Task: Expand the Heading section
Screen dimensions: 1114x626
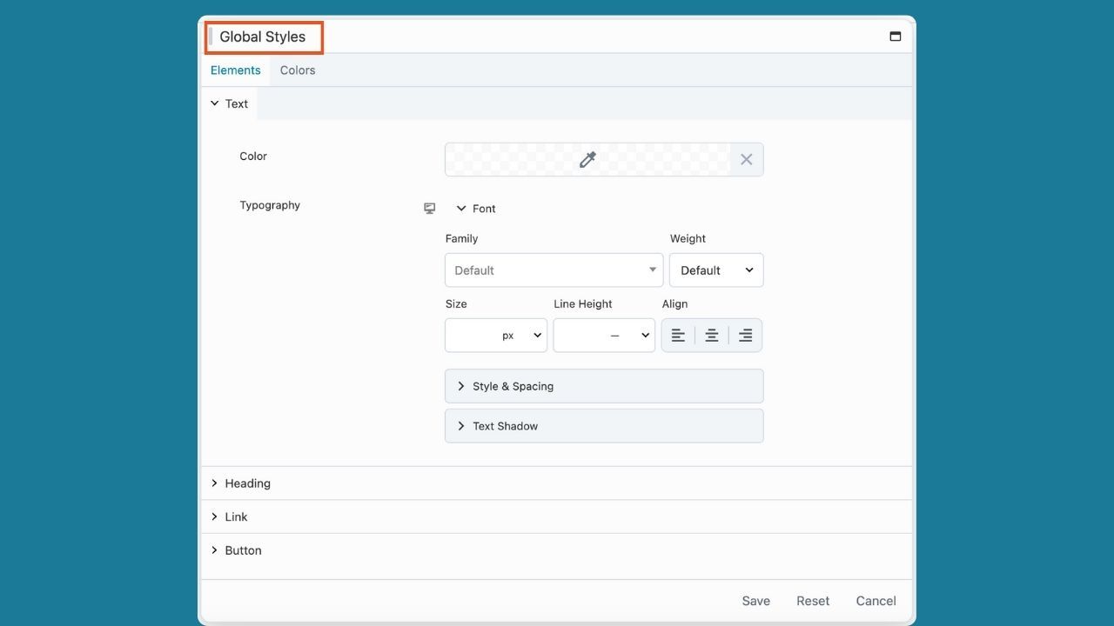Action: tap(247, 483)
